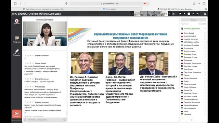Screen dimensions: 219x123
Task: Toggle the checkbox next to Надежда
Action: click(205, 114)
